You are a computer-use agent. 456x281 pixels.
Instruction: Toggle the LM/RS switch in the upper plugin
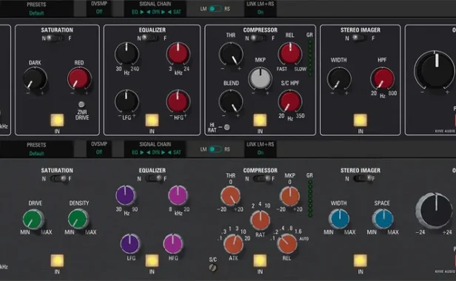point(215,9)
